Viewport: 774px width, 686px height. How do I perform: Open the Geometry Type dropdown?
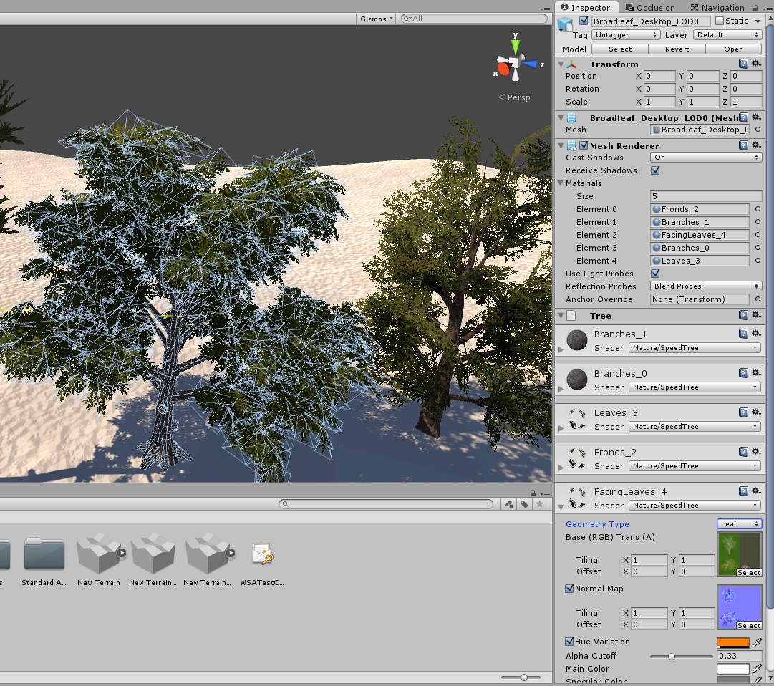click(x=739, y=523)
